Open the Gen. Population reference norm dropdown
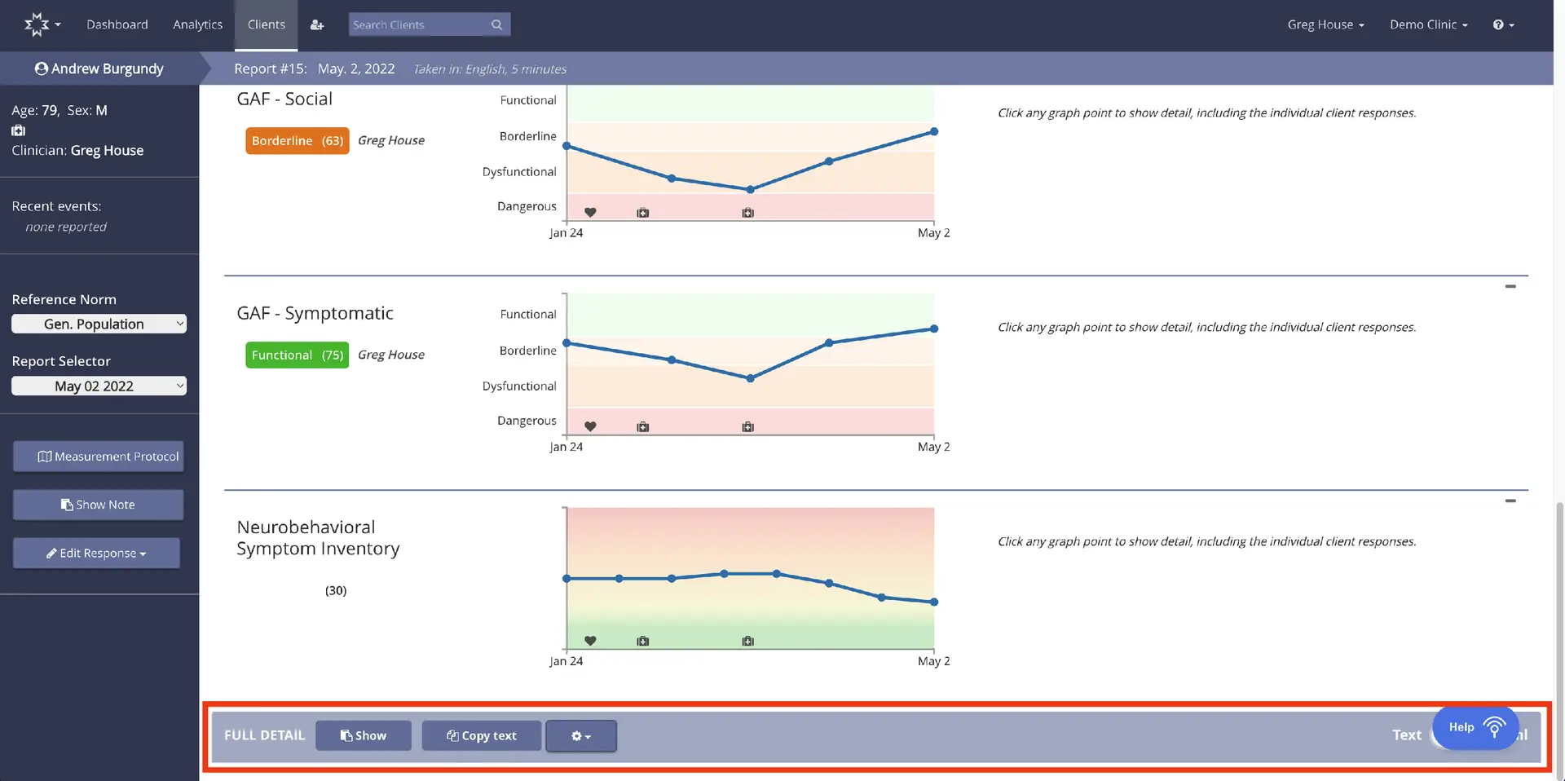 point(99,324)
